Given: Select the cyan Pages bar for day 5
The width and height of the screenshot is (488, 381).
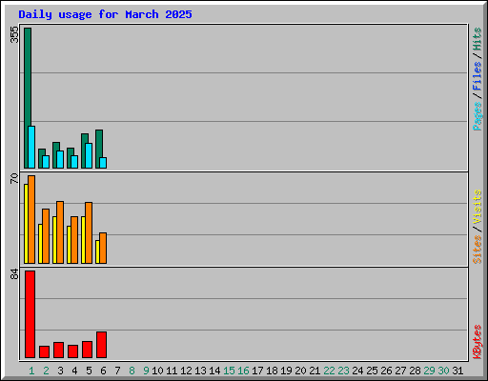Looking at the screenshot, I should pos(89,155).
